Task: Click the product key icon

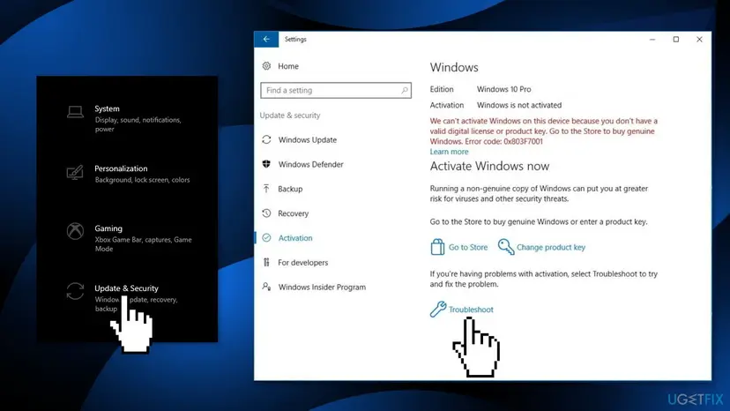Action: (x=505, y=247)
